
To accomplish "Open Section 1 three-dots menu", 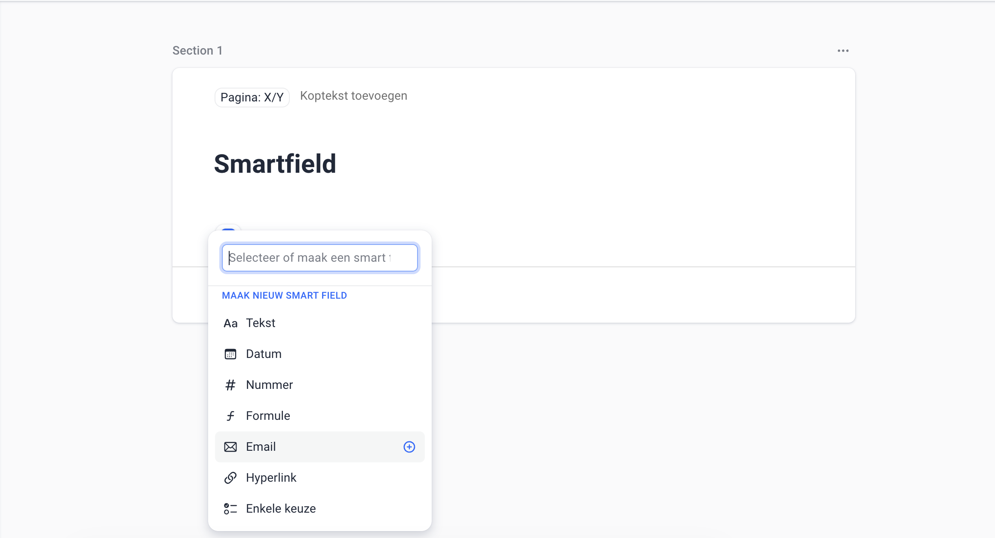I will pos(843,51).
